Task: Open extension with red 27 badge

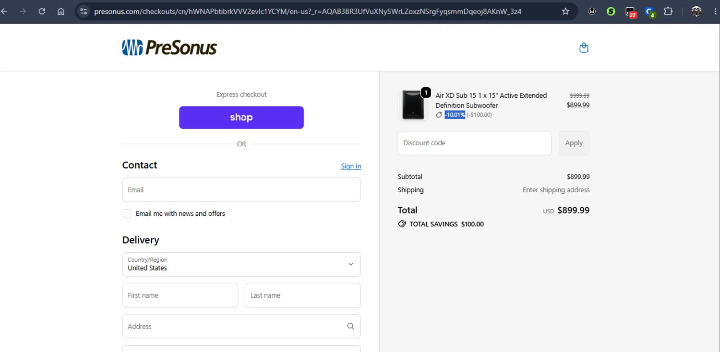Action: click(x=631, y=12)
